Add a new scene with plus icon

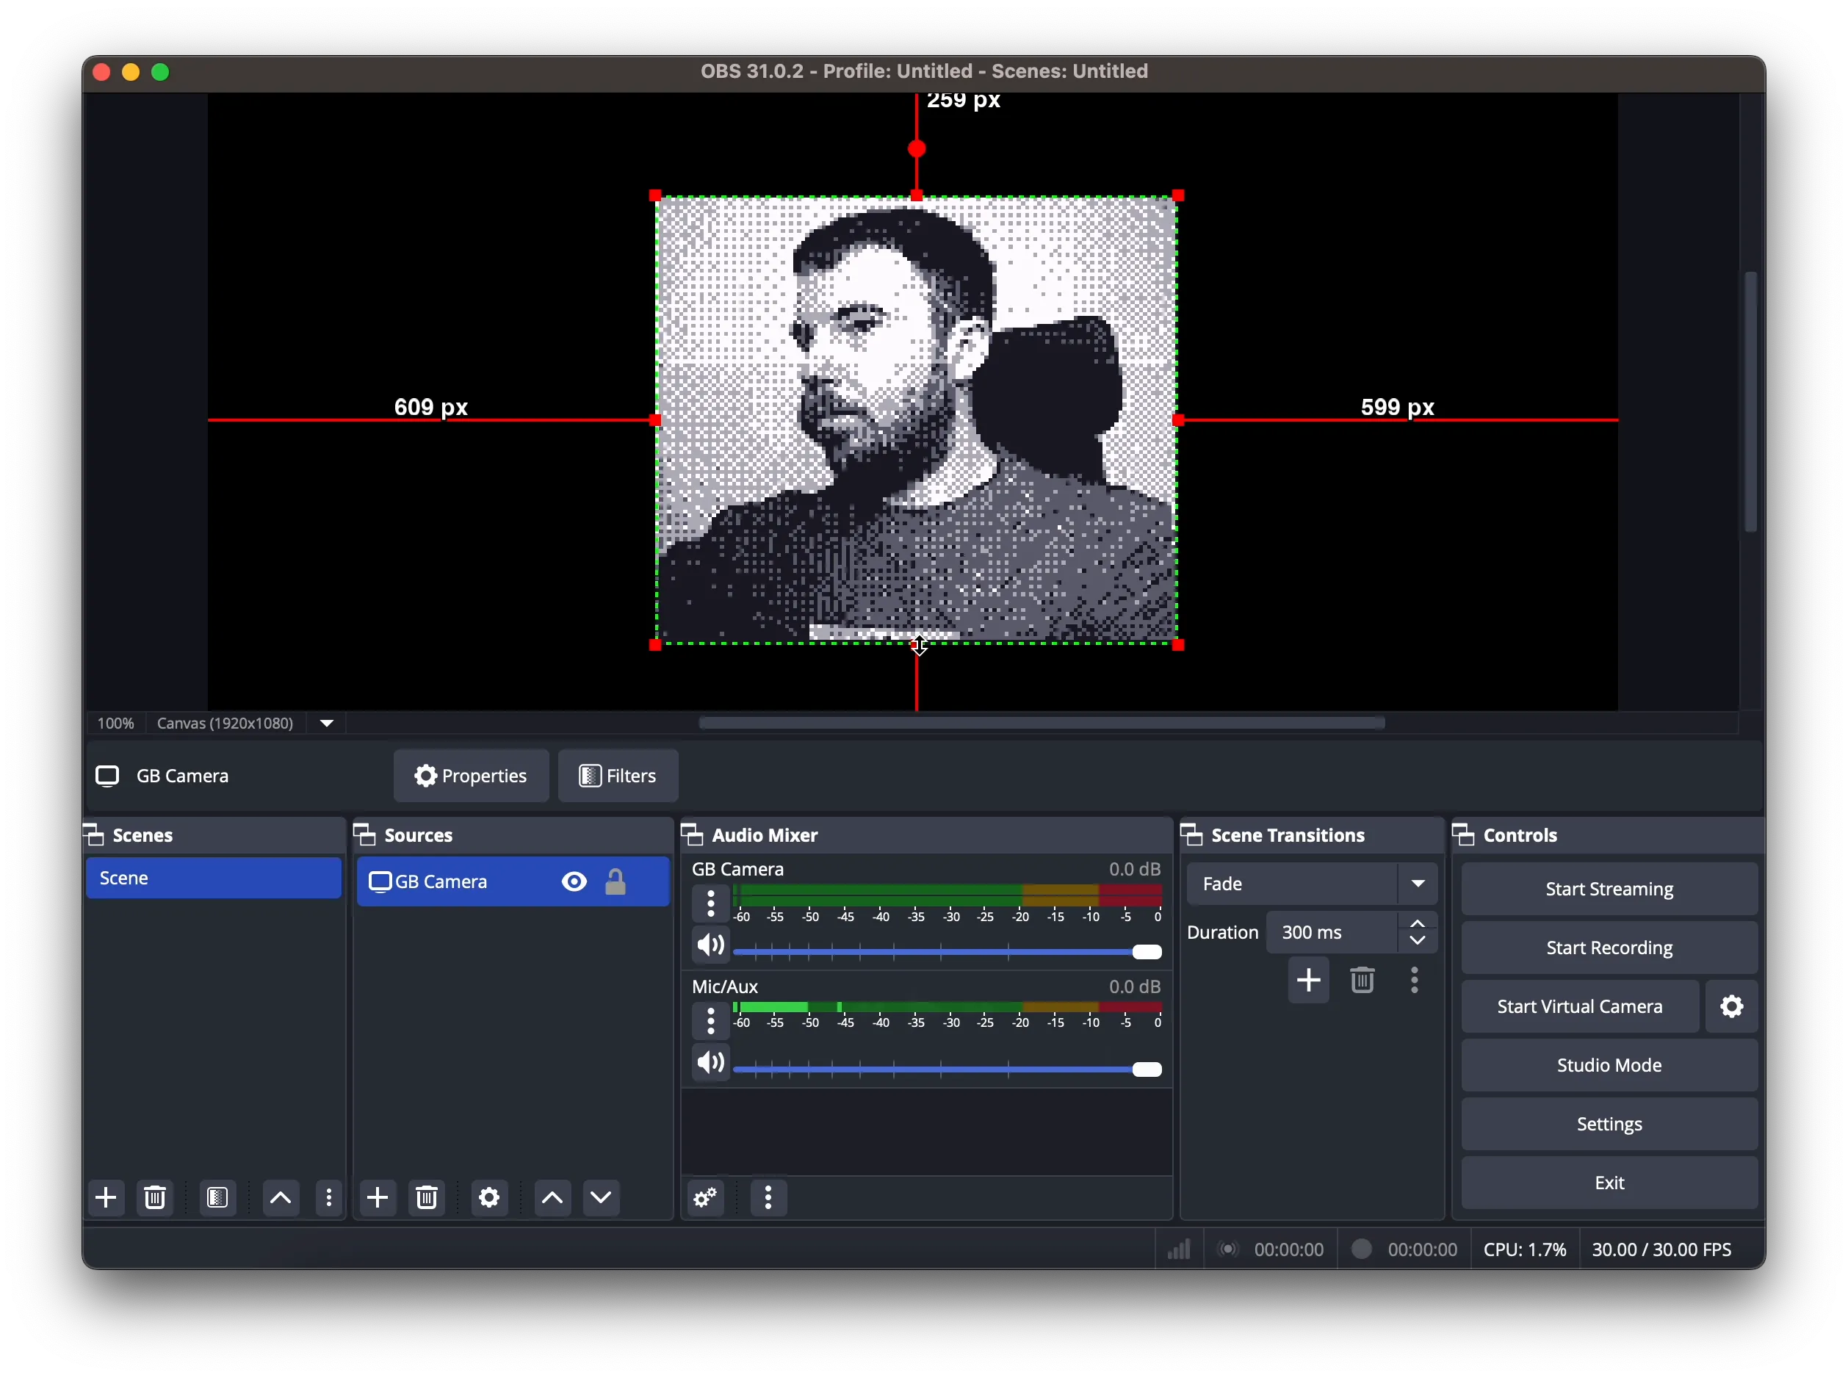click(107, 1199)
